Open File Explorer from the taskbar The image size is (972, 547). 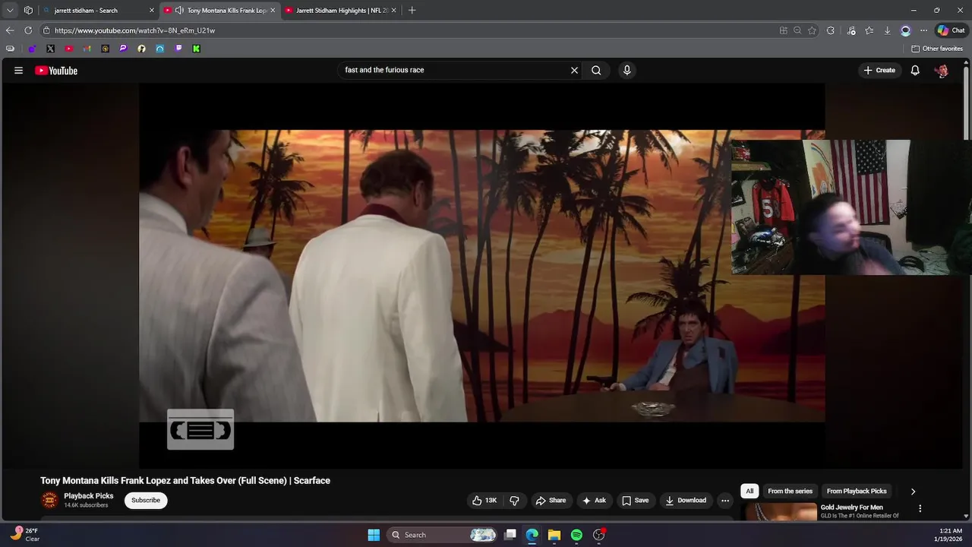(554, 535)
